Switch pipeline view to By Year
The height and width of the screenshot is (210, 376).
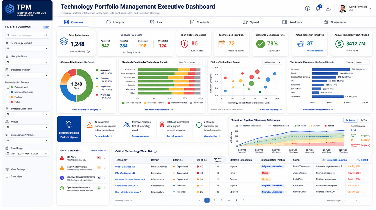click(x=364, y=120)
